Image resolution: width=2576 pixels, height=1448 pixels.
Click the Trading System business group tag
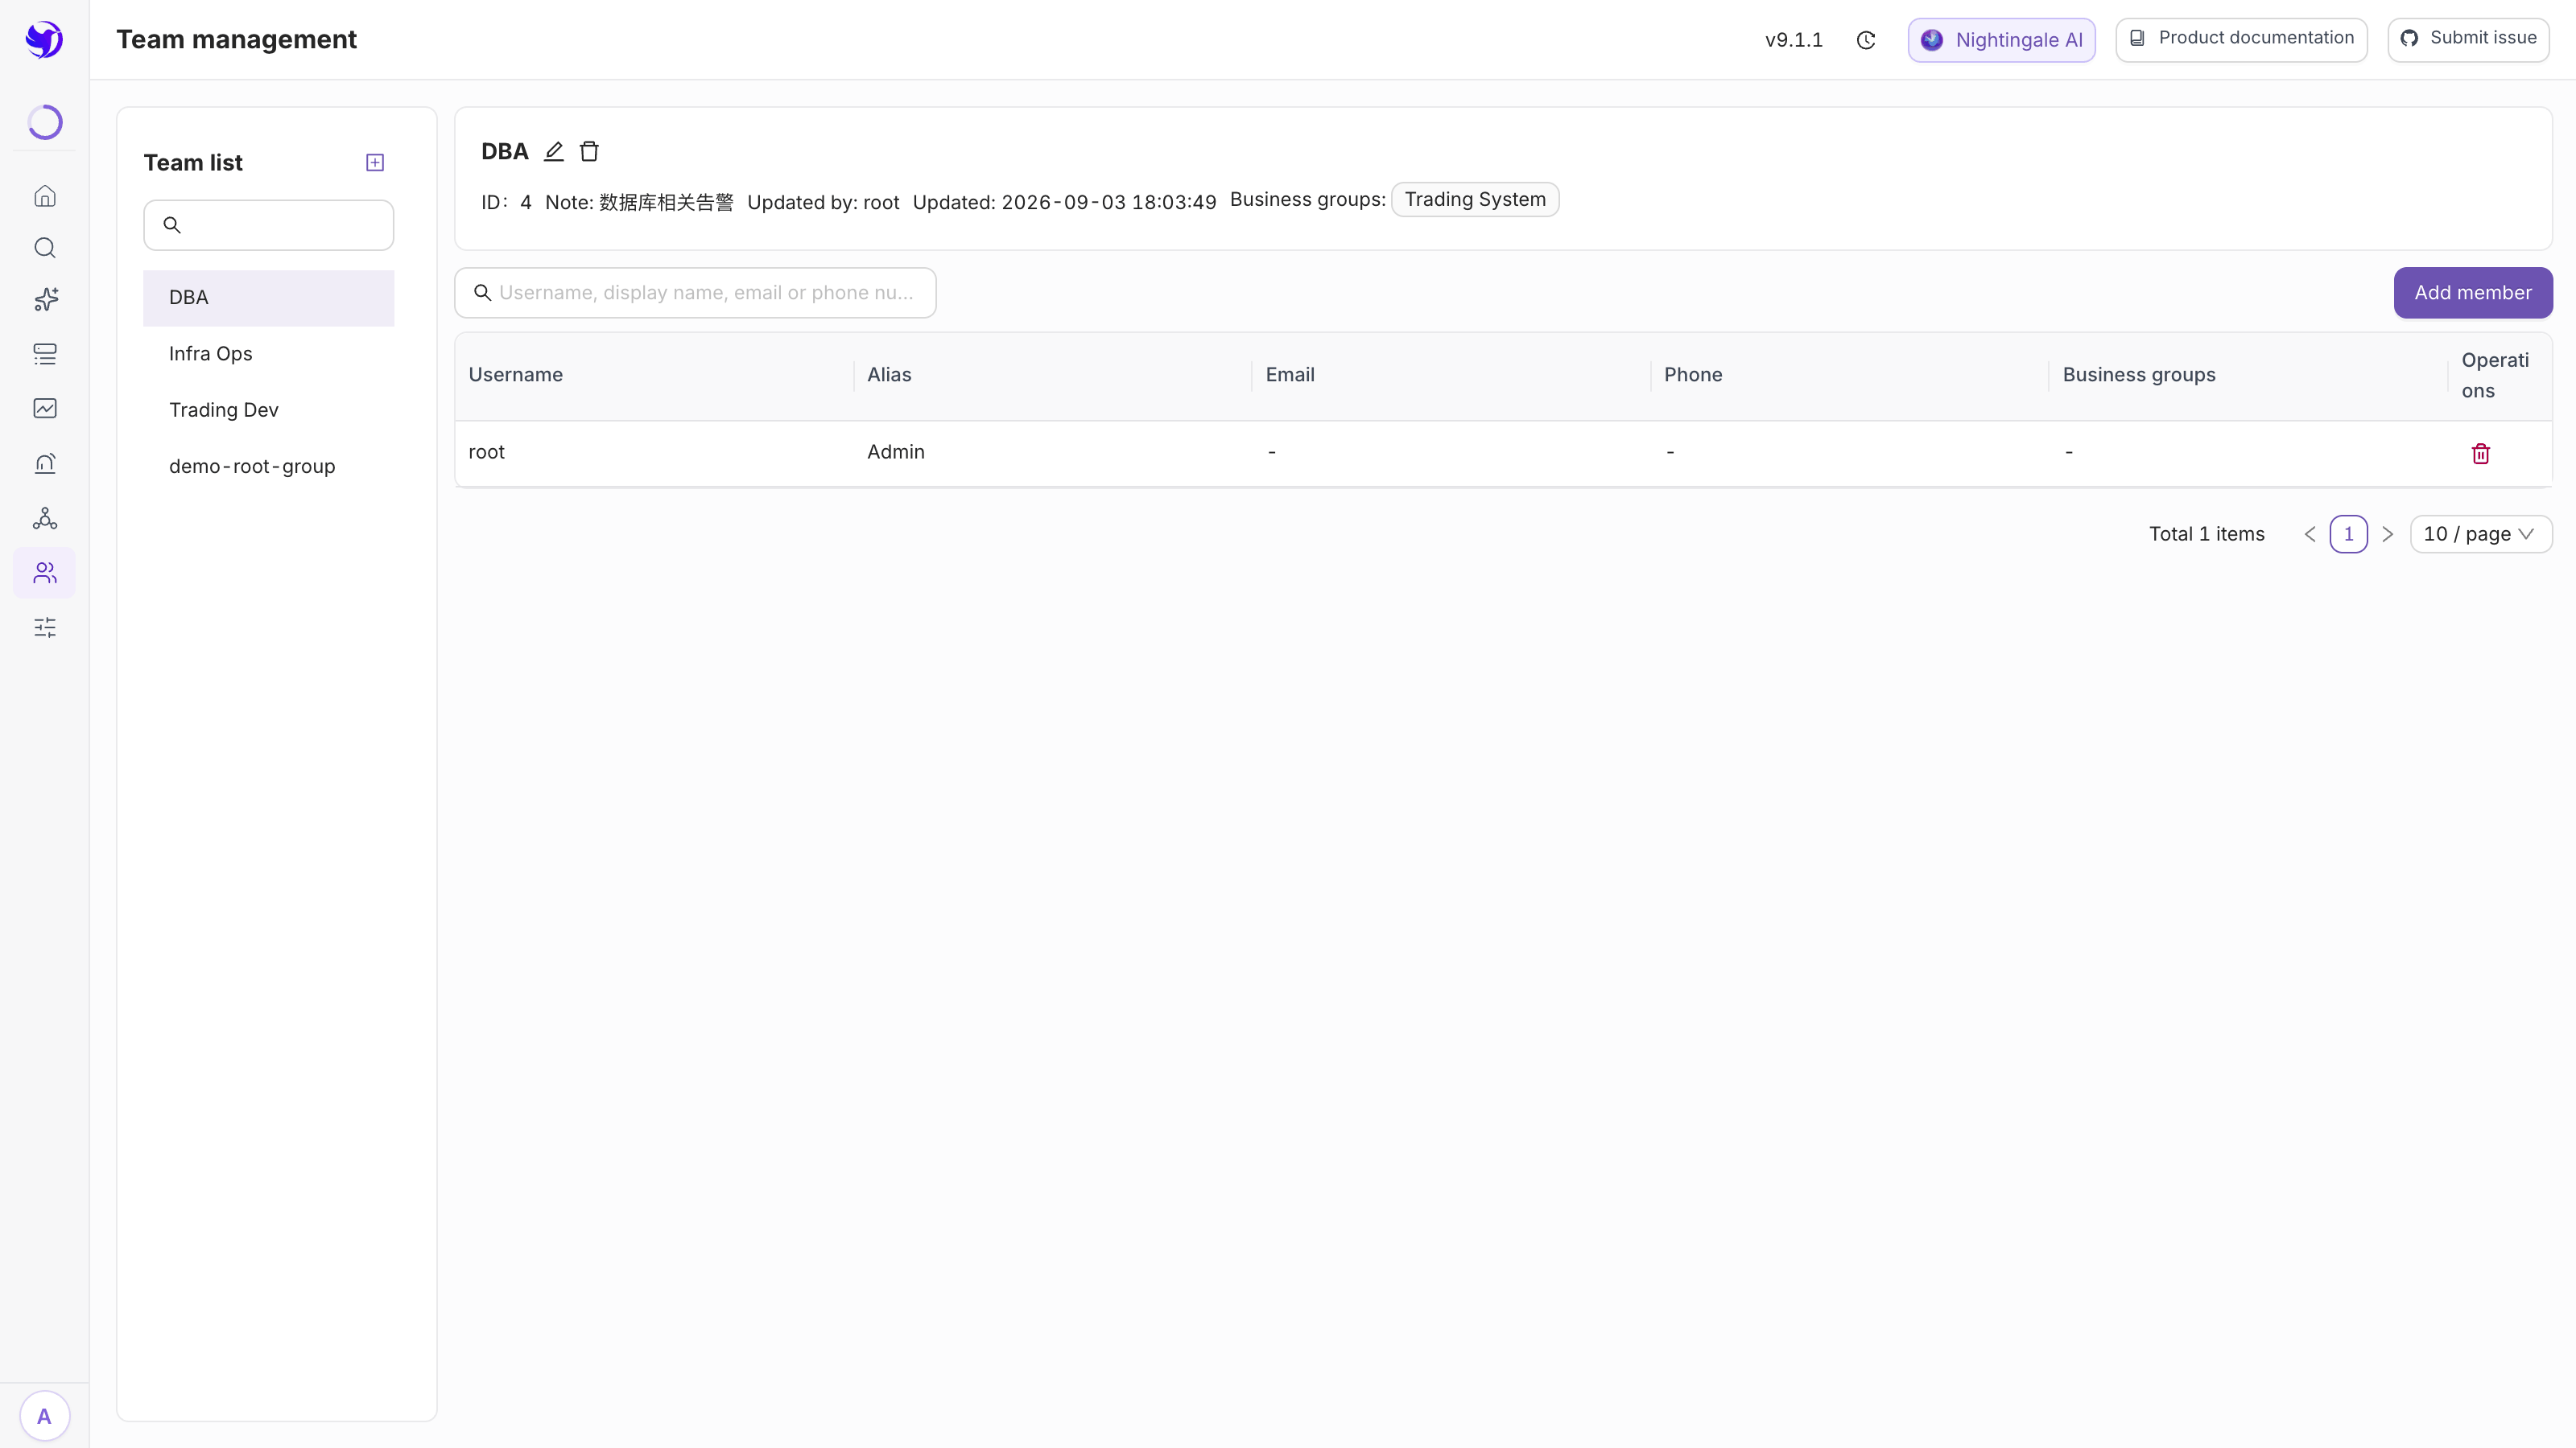(1475, 199)
